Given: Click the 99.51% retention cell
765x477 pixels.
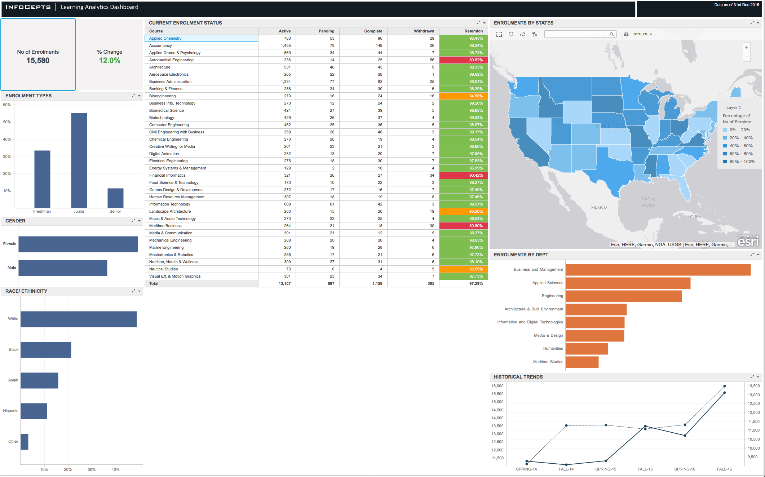Looking at the screenshot, I should (464, 204).
